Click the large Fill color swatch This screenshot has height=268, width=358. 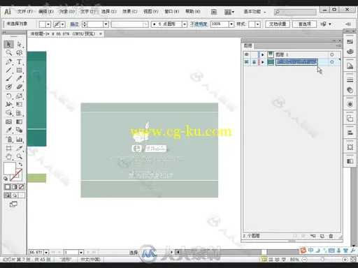point(10,168)
